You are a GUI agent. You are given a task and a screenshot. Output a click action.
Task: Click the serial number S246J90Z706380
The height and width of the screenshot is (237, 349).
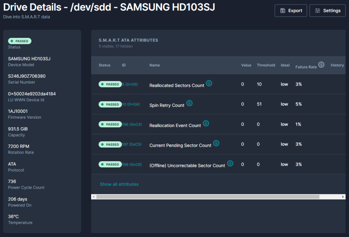pyautogui.click(x=27, y=76)
